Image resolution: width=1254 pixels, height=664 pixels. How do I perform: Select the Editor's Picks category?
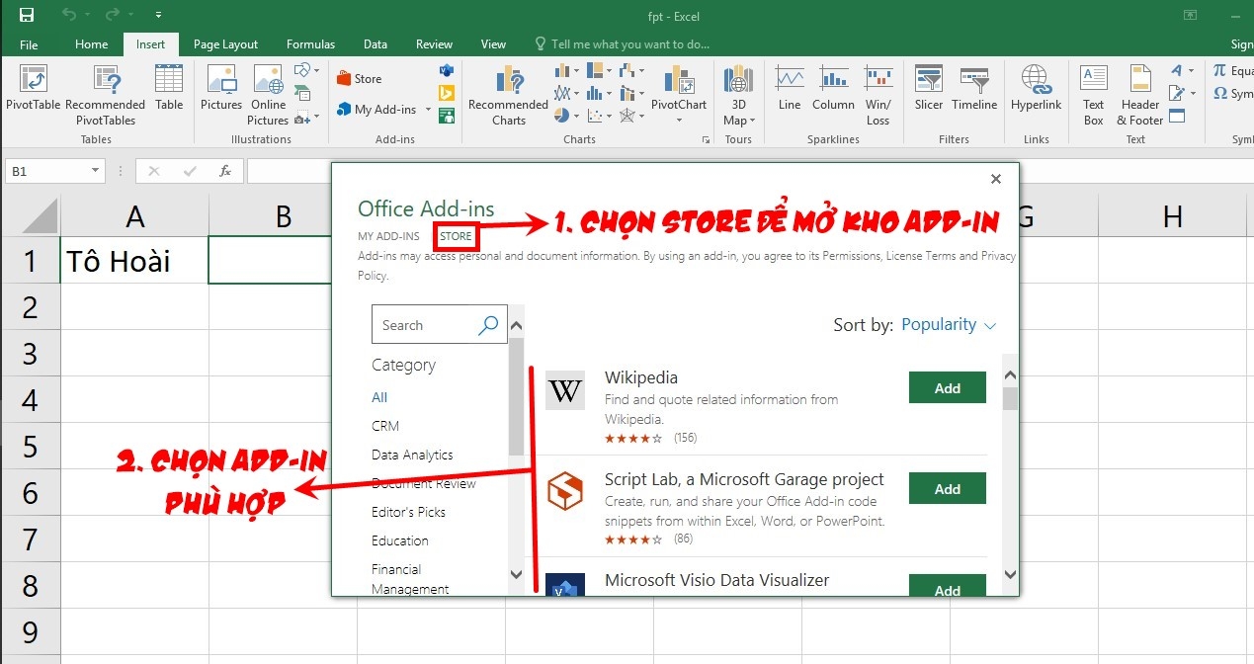point(408,512)
